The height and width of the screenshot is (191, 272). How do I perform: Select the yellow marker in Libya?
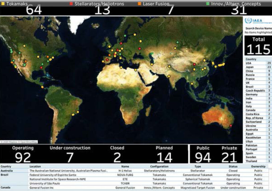[121, 67]
